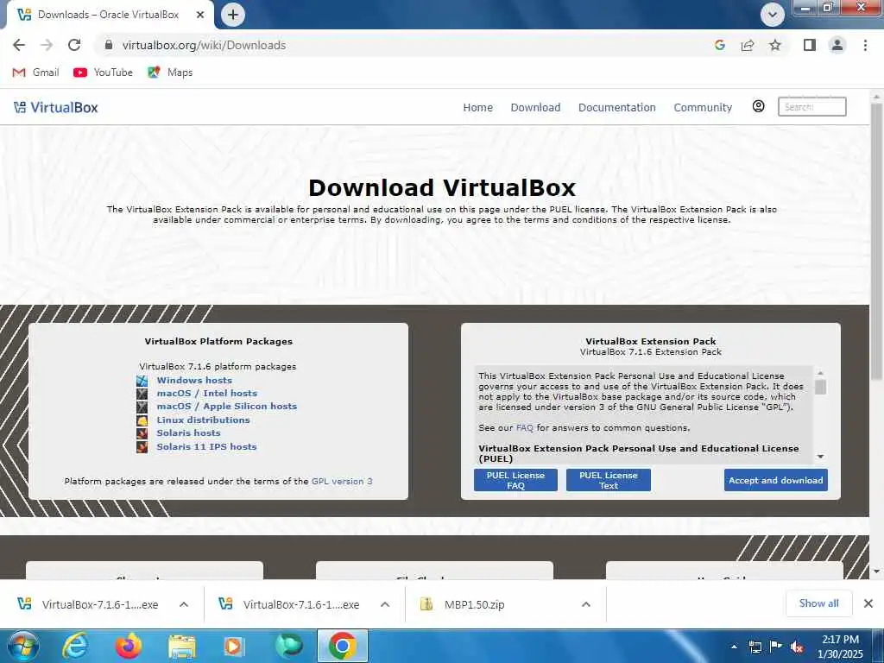Open the first VirtualBox-7.1.6 exe download
The image size is (884, 663).
90,604
